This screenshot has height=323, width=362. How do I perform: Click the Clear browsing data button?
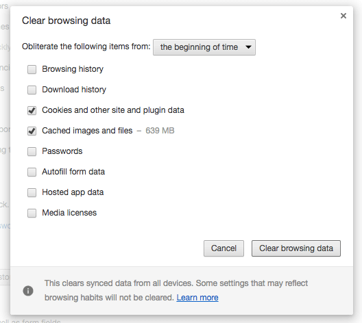pyautogui.click(x=296, y=248)
